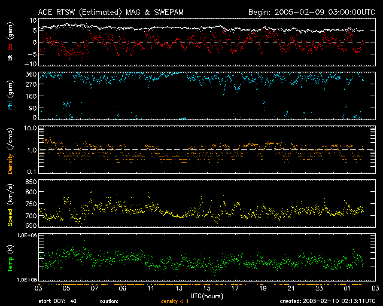The height and width of the screenshot is (306, 383).
Task: Click the UTC(hours) x-axis label
Action: click(x=207, y=296)
